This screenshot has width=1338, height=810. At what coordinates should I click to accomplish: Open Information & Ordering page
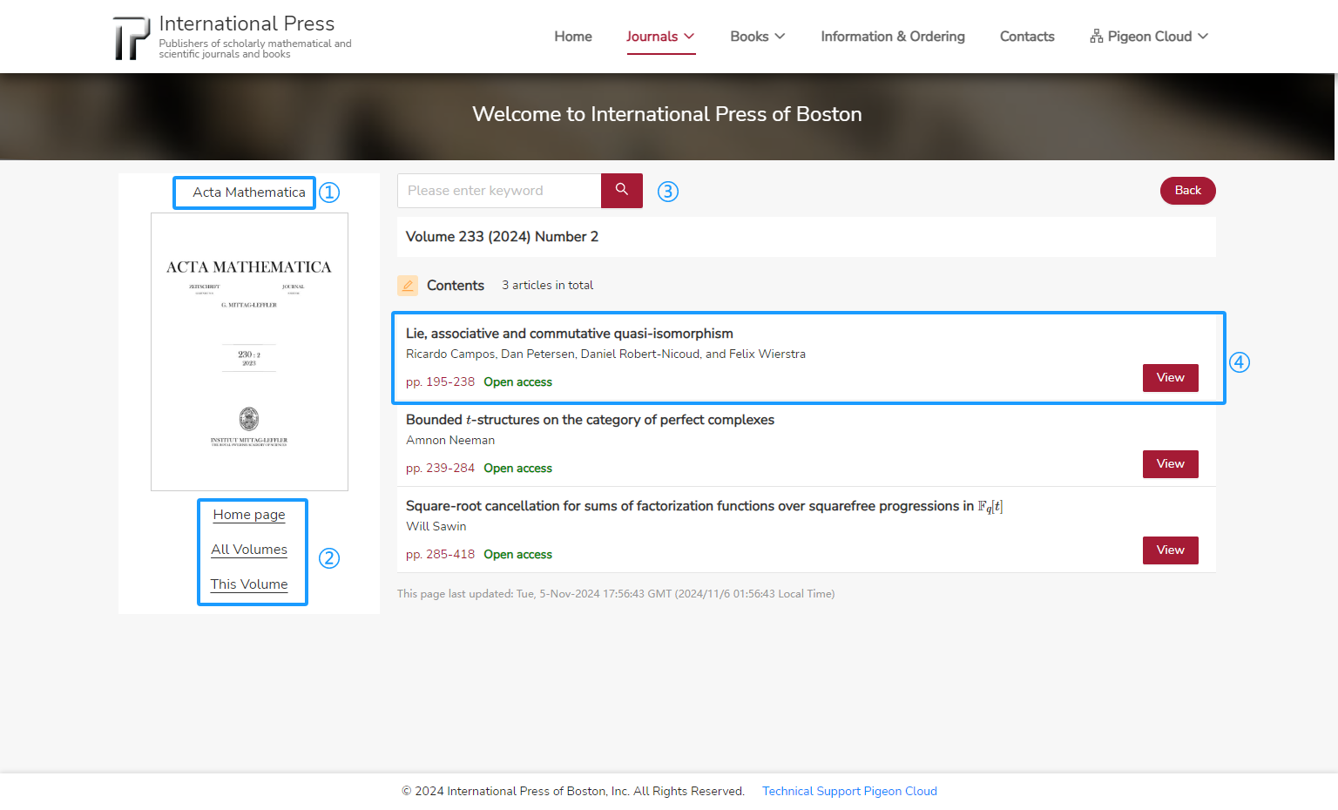coord(893,37)
